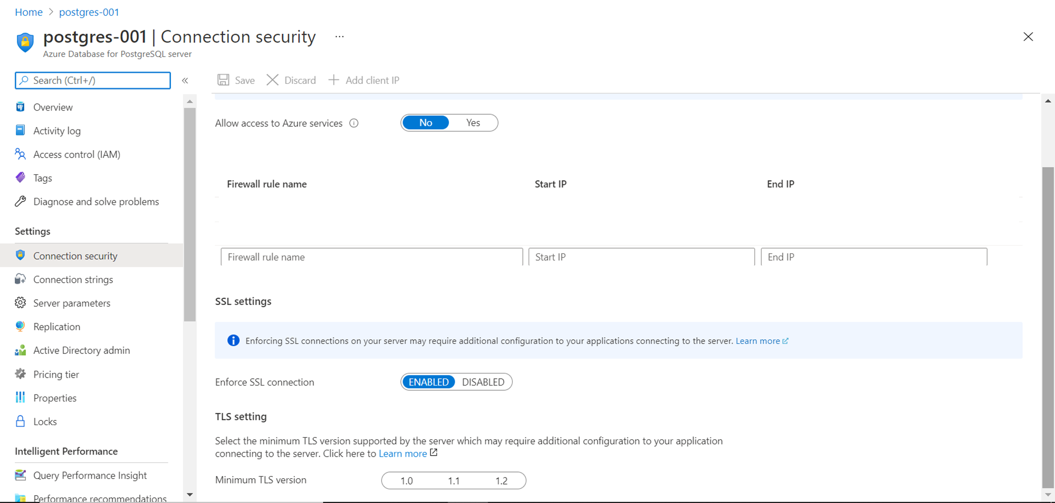Click Learn more link in SSL notice

pos(757,341)
